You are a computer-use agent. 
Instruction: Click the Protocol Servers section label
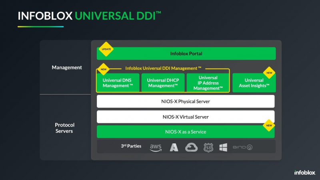(64, 128)
